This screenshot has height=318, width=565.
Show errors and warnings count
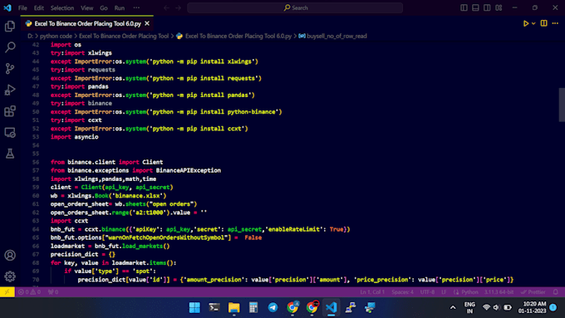[x=29, y=292]
